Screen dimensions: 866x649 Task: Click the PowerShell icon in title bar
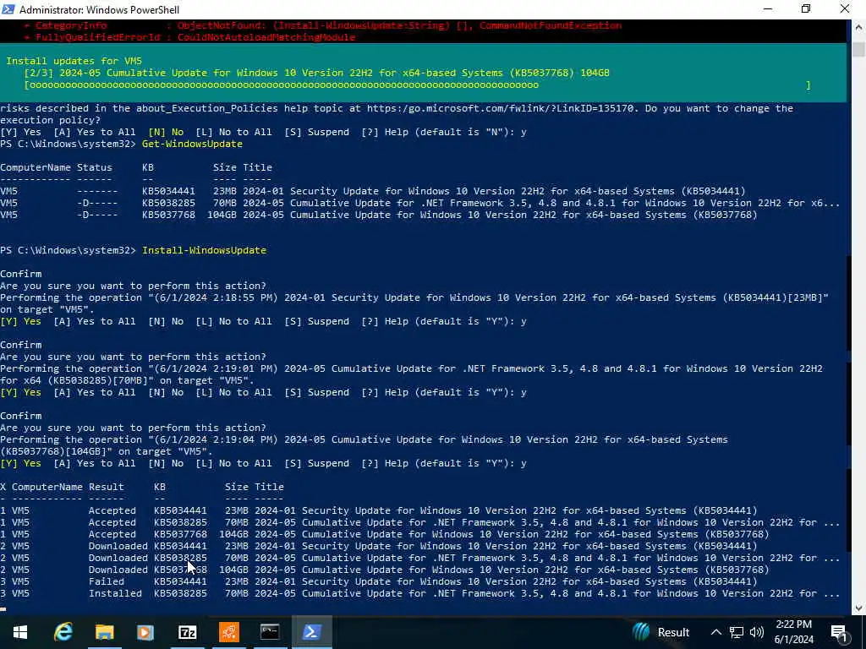tap(8, 9)
